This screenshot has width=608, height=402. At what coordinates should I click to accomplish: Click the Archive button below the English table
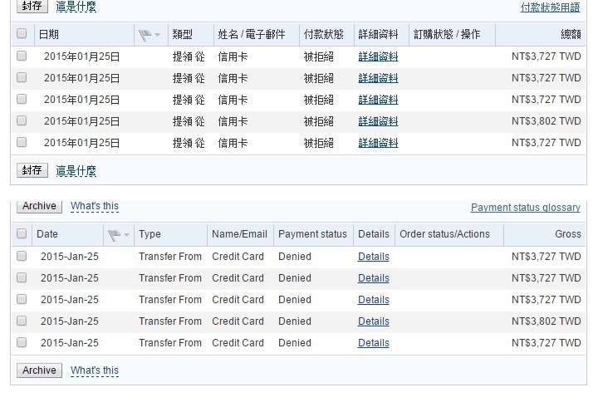[39, 370]
